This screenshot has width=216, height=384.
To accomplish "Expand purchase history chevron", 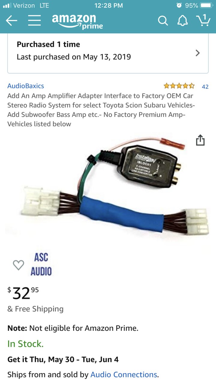I will [197, 53].
